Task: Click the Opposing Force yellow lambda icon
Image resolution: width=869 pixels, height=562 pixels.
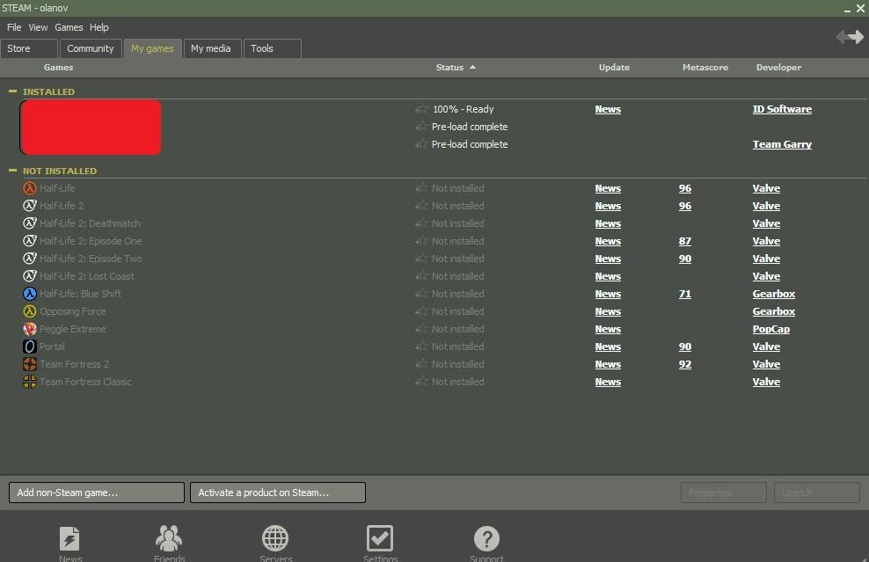Action: click(29, 311)
